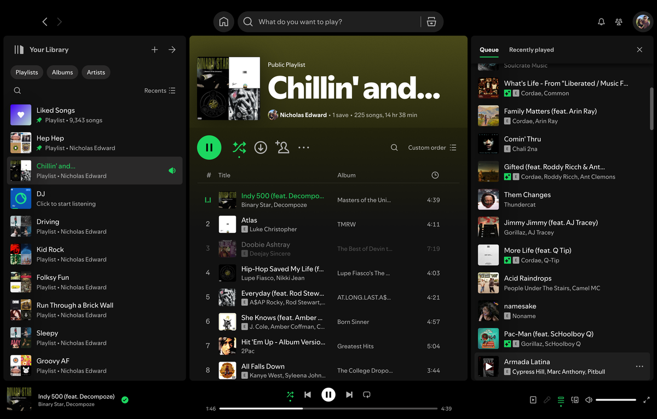The image size is (657, 419).
Task: Open the Kid Rock playlist
Action: pos(95,254)
